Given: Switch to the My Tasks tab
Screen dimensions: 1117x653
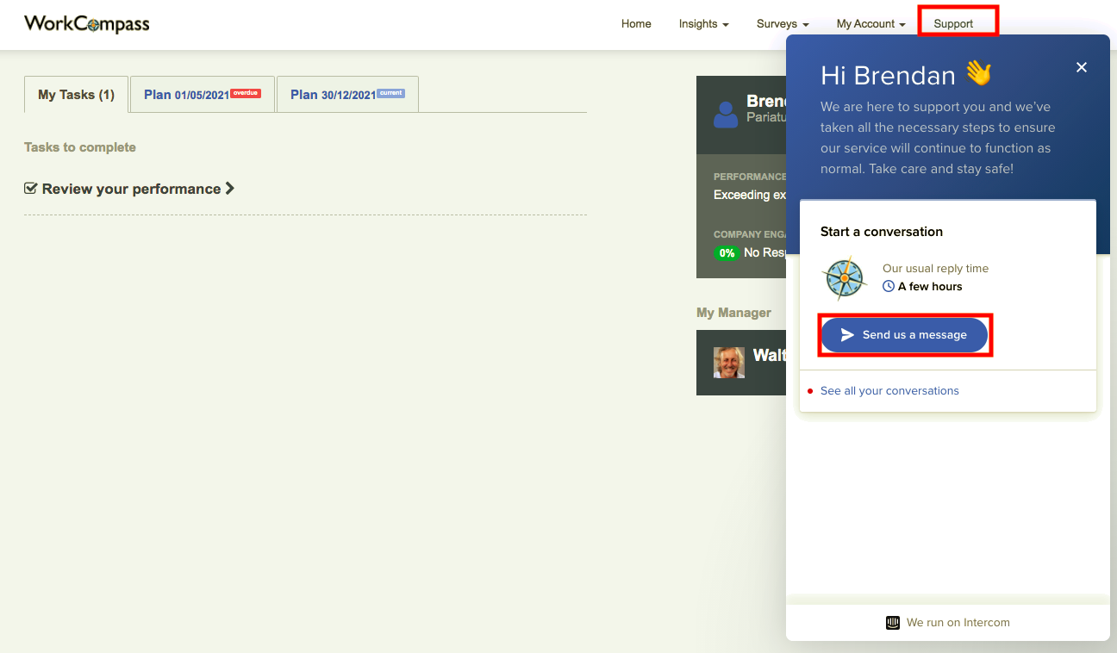Looking at the screenshot, I should point(76,94).
